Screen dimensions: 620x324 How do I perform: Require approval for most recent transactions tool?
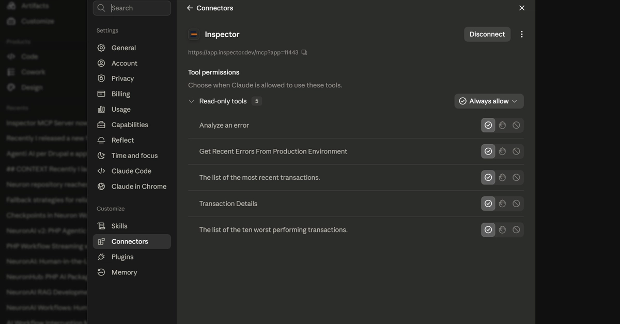(502, 177)
